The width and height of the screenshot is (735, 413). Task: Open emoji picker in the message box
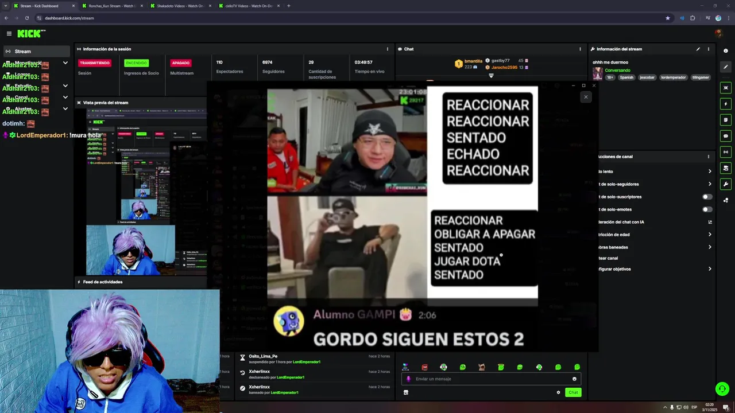click(574, 379)
